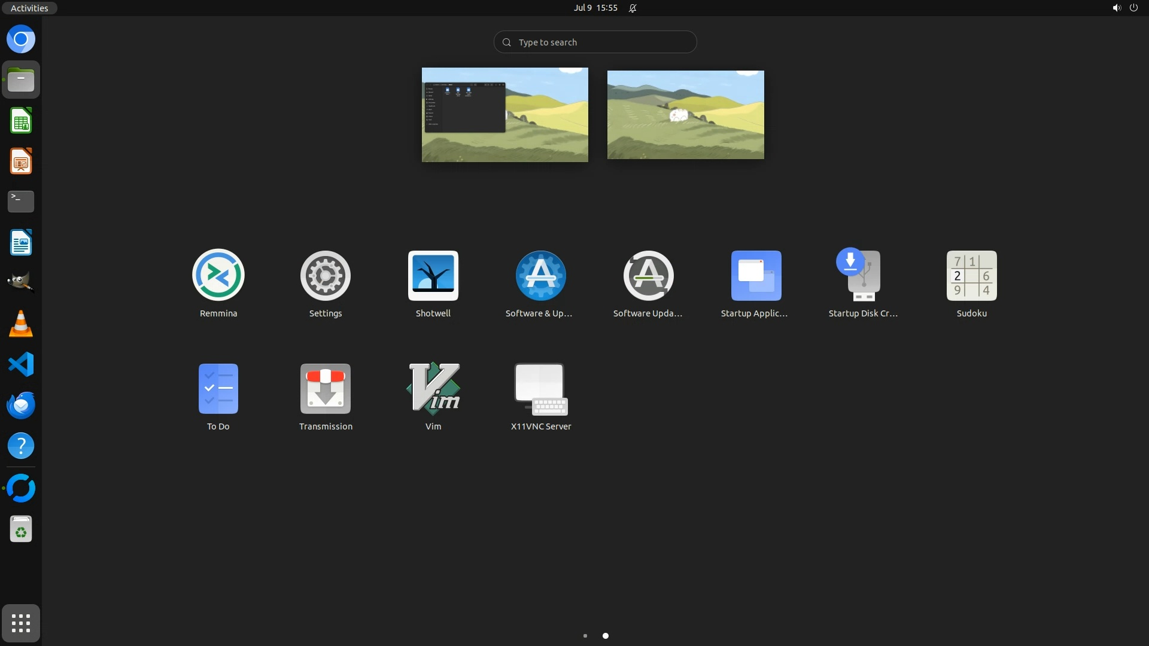The height and width of the screenshot is (646, 1149).
Task: Click the Type to search field
Action: [x=595, y=42]
